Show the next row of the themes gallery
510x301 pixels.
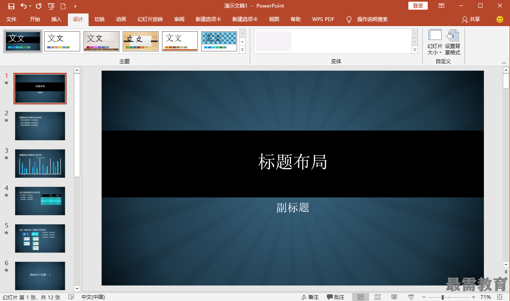(x=242, y=42)
